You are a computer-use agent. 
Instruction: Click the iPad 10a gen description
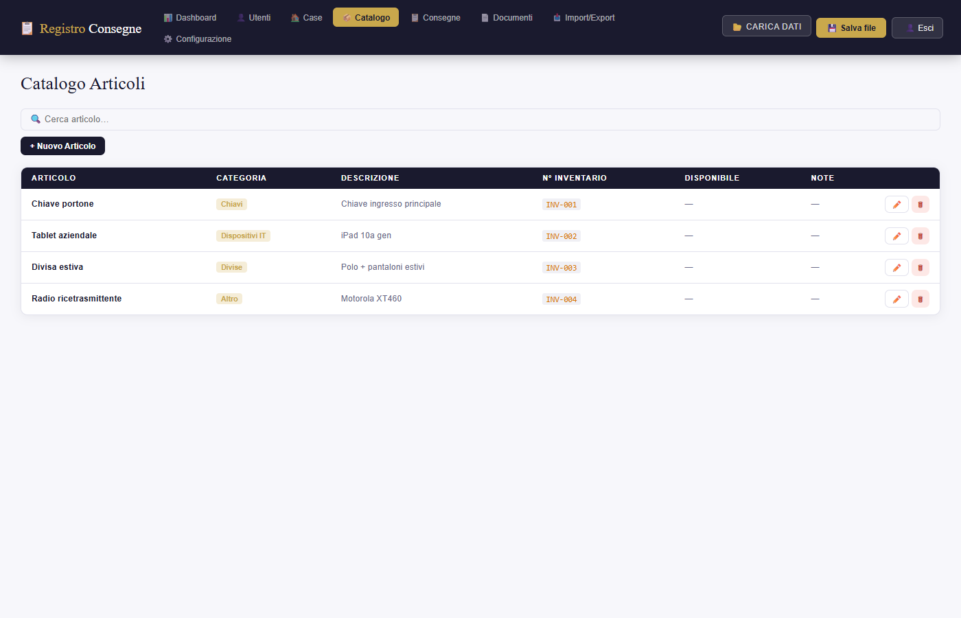pyautogui.click(x=366, y=236)
